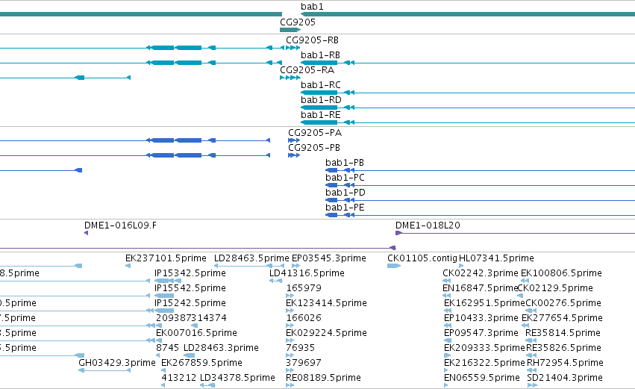Select the CG9205-PA protein label
The width and height of the screenshot is (635, 389).
tap(315, 133)
